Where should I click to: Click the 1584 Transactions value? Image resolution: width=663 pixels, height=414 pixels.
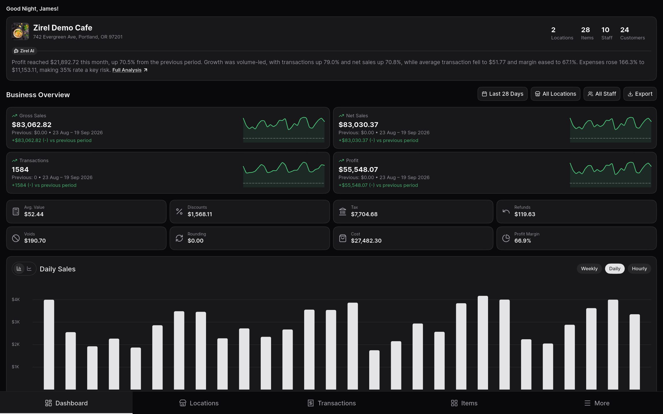pyautogui.click(x=20, y=169)
